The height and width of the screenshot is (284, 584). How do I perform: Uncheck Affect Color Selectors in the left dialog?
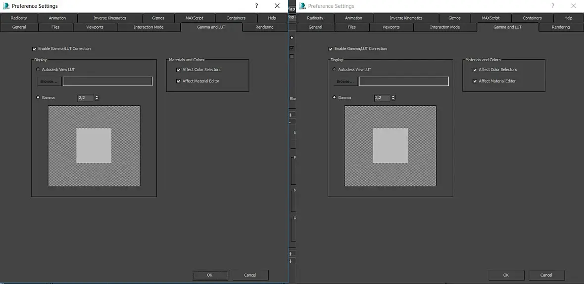click(178, 70)
